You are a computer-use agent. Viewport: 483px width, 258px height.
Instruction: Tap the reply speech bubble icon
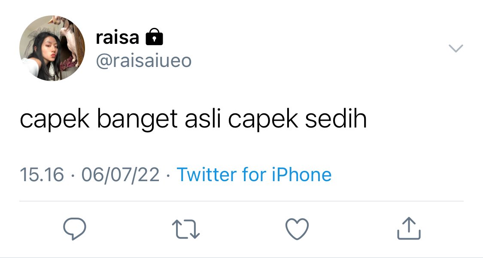[75, 229]
